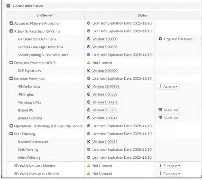This screenshot has width=202, height=180.
Task: Click the Upgrade Database button
Action: [x=175, y=39]
